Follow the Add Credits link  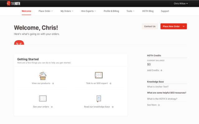pos(155,70)
